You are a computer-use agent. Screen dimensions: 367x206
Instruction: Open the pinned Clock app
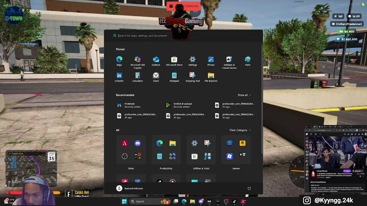[x=156, y=77]
